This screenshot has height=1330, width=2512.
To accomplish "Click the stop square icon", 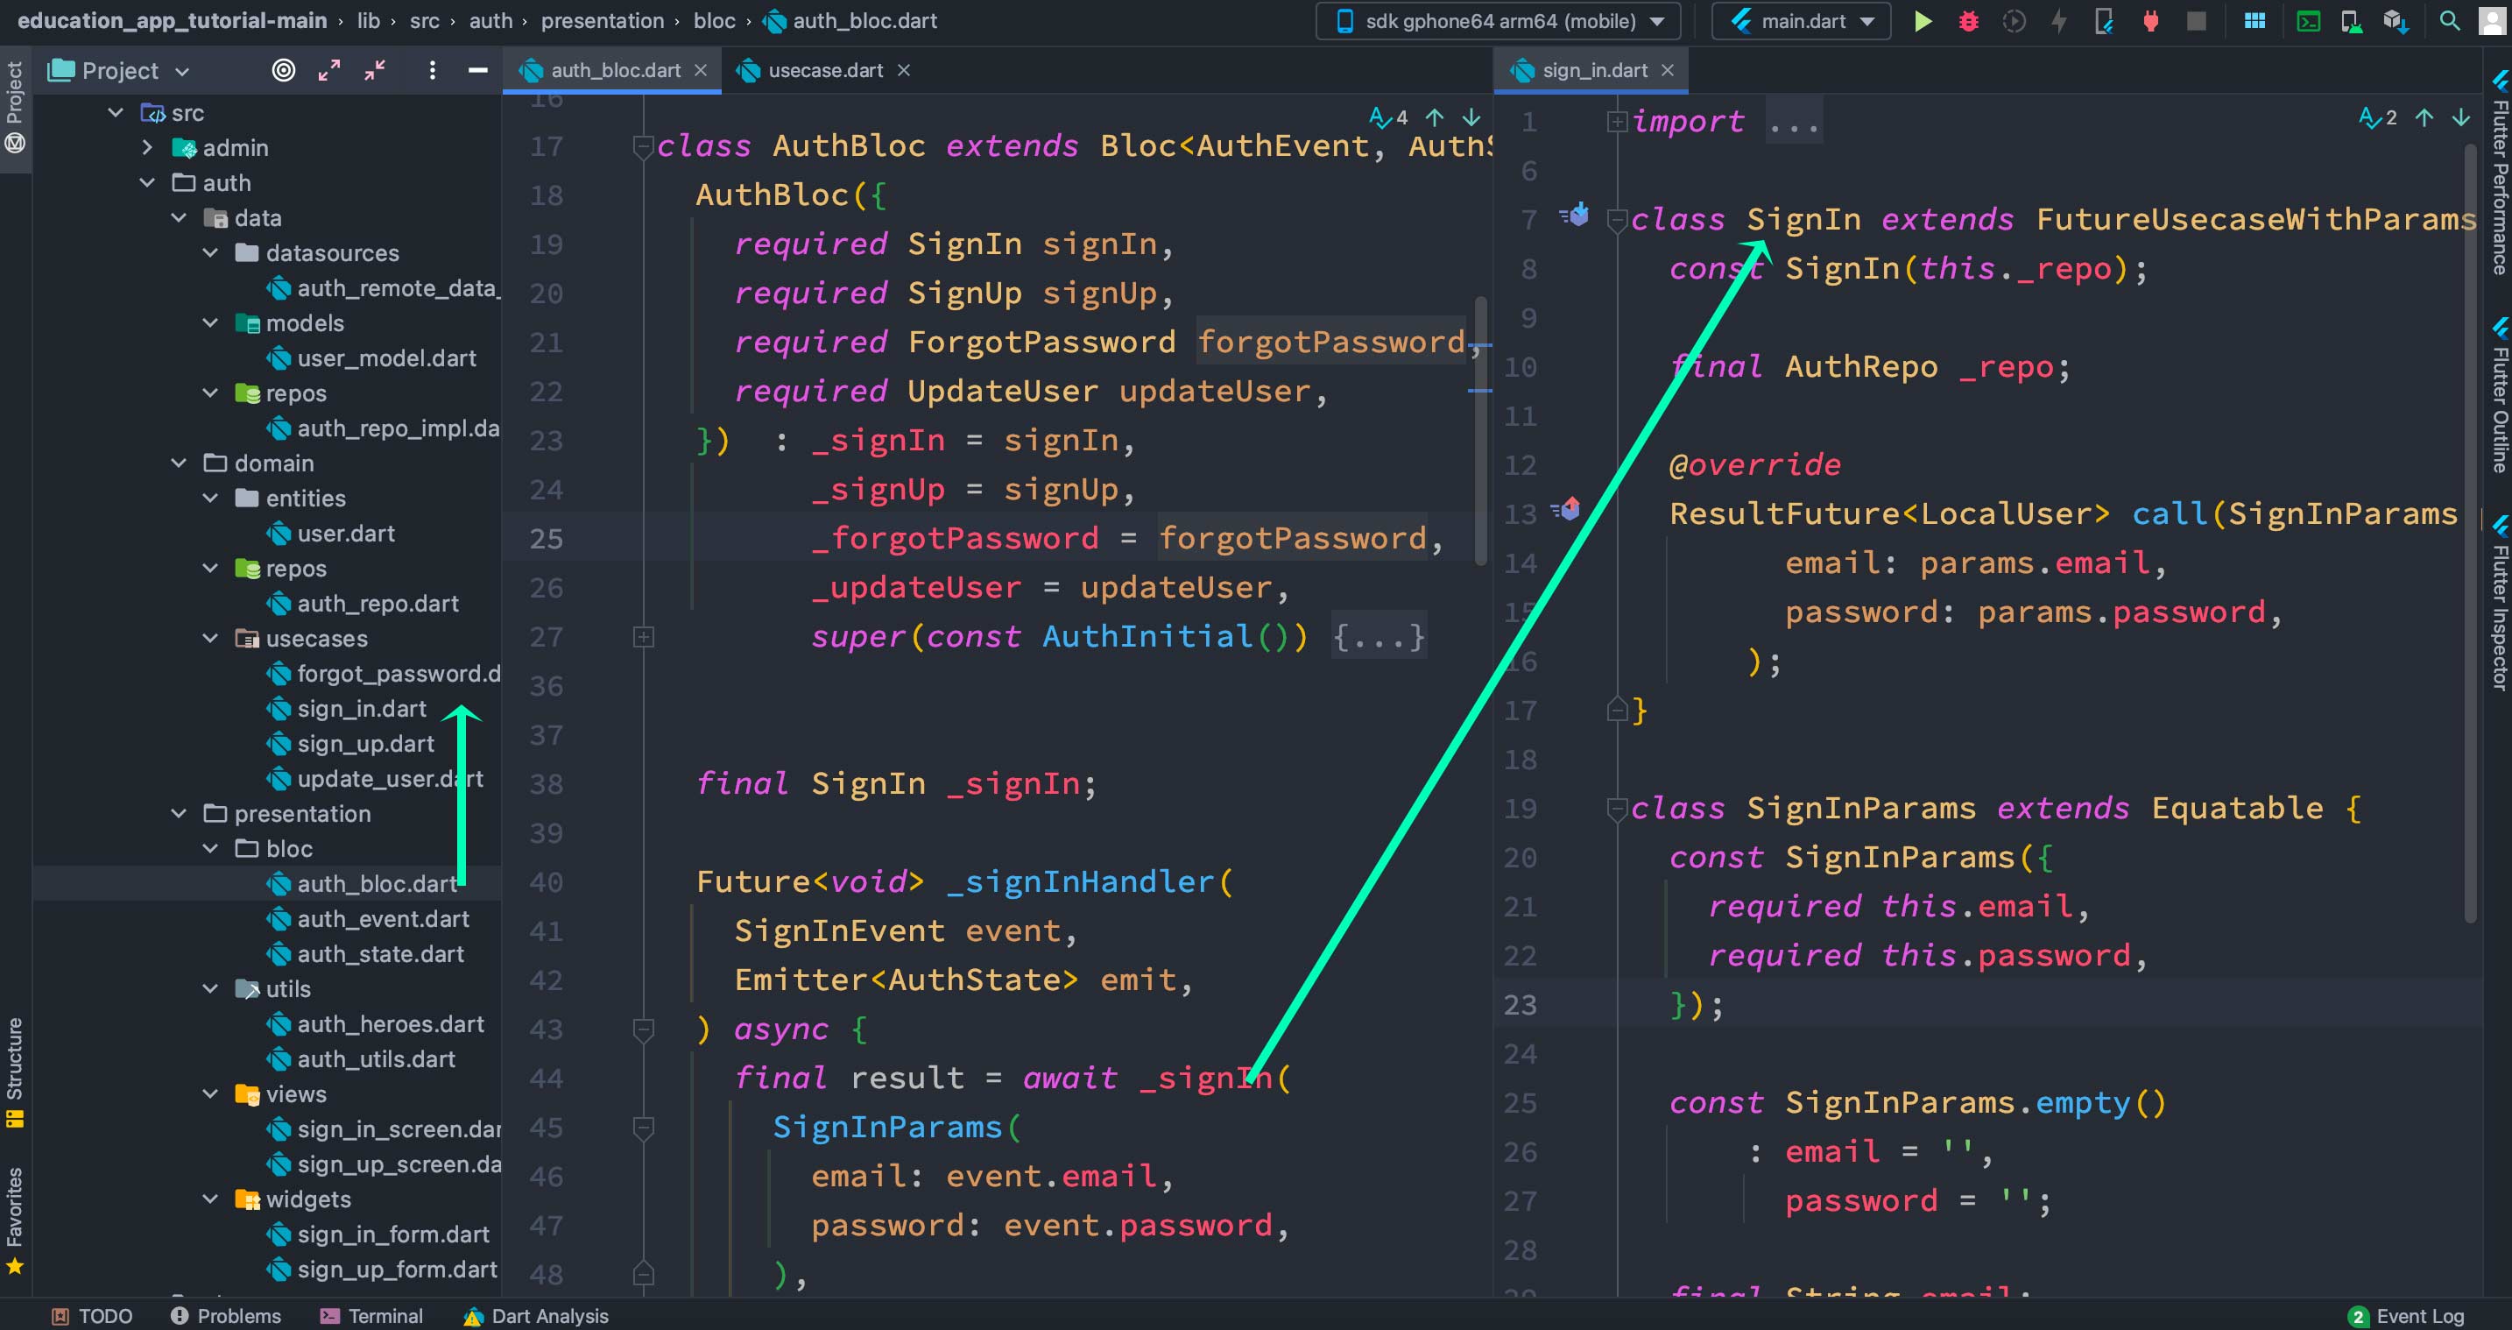I will click(2196, 22).
